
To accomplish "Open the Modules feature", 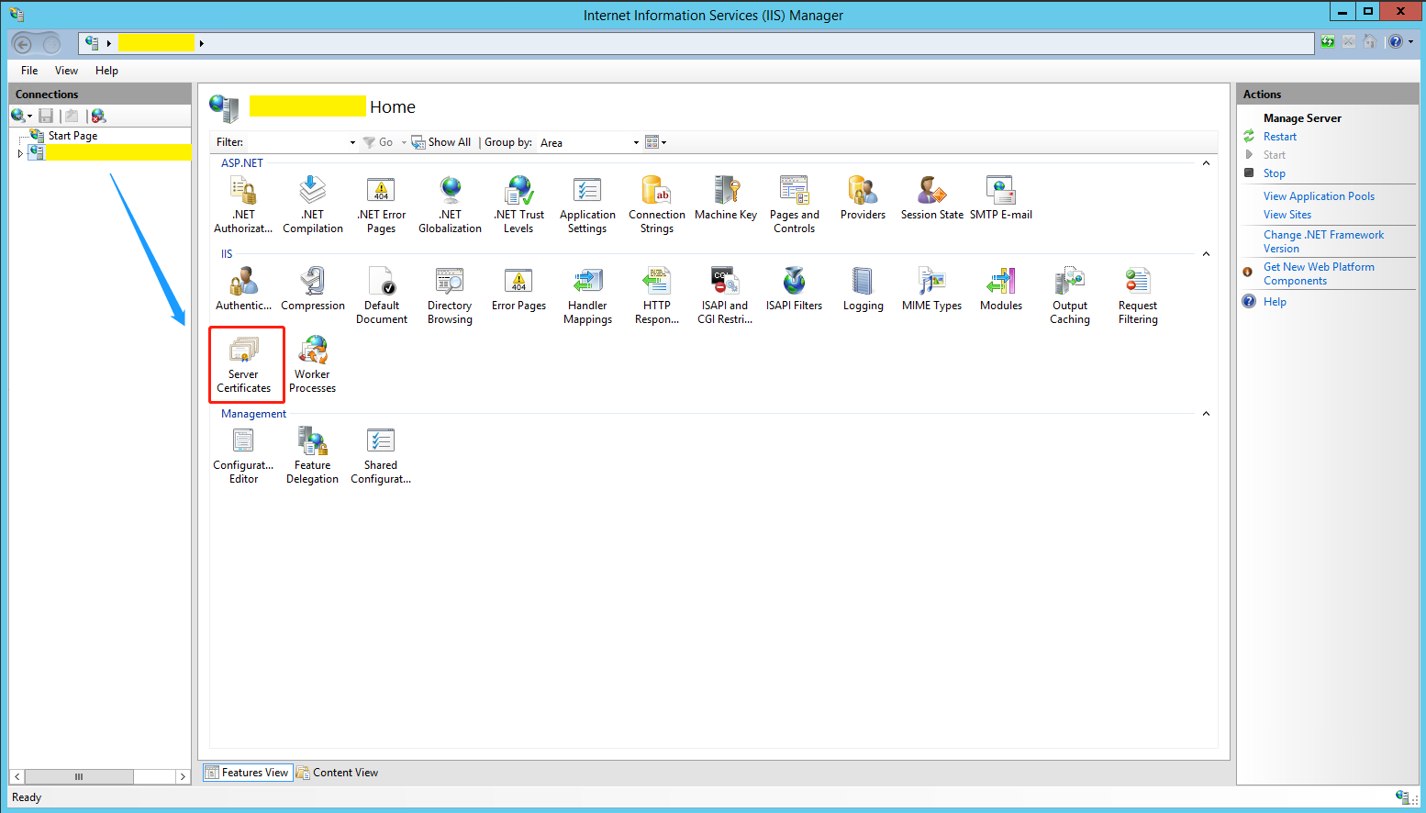I will [1001, 289].
